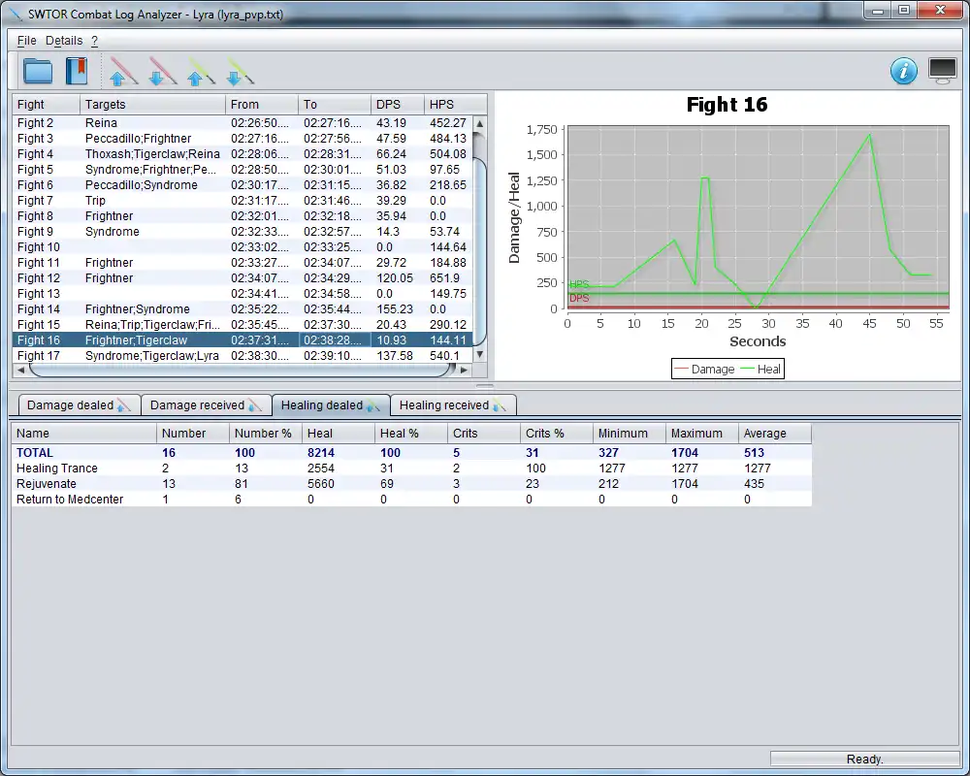Switch to the Healing received tab
This screenshot has height=776, width=970.
tap(452, 405)
